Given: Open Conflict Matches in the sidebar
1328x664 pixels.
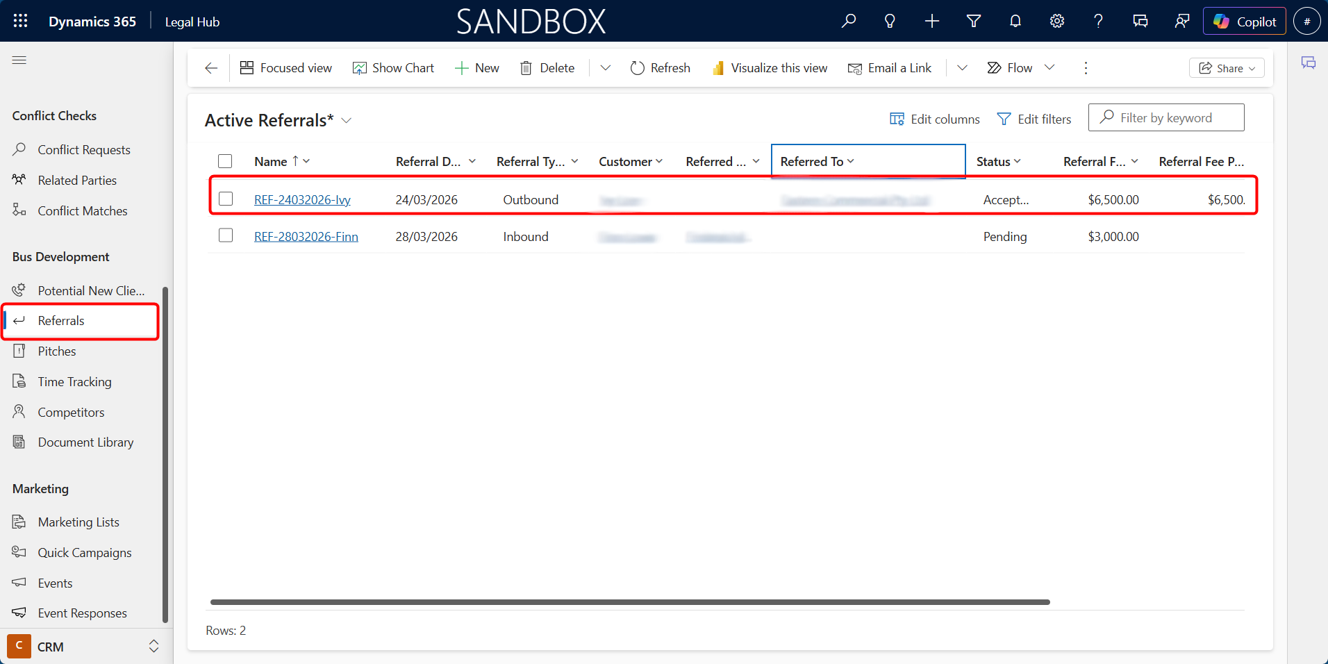Looking at the screenshot, I should [82, 211].
